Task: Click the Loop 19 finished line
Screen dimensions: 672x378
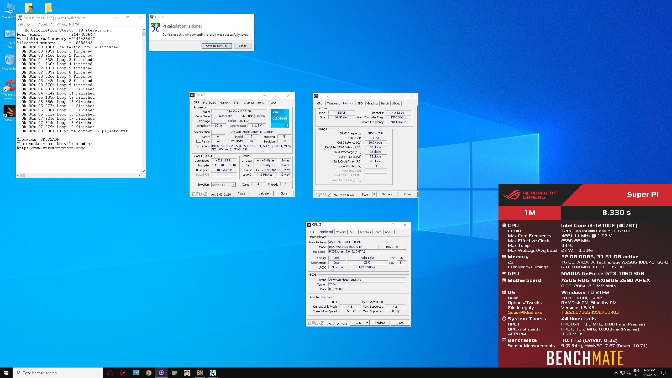Action: tap(57, 127)
